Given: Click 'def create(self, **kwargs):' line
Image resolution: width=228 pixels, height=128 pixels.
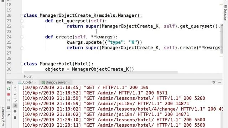Looking at the screenshot, I should (x=81, y=37).
